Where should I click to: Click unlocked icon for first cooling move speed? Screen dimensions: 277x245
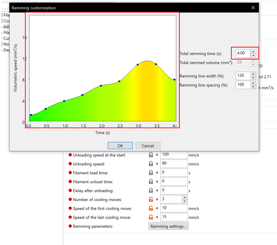tap(151, 208)
